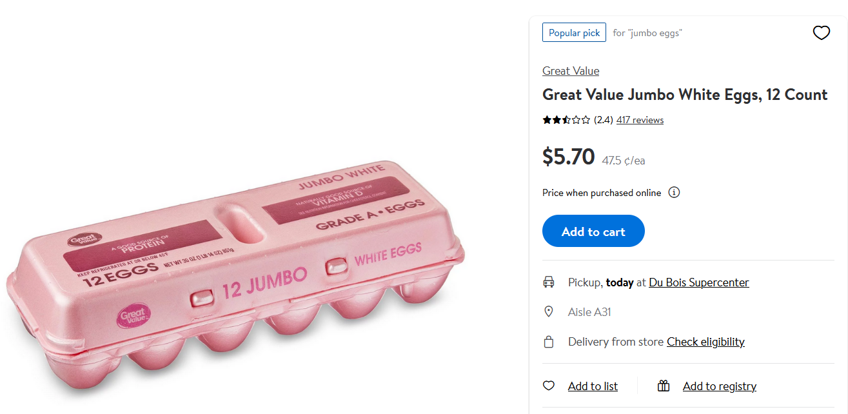Click the delivery bag icon
The image size is (848, 414).
(549, 342)
